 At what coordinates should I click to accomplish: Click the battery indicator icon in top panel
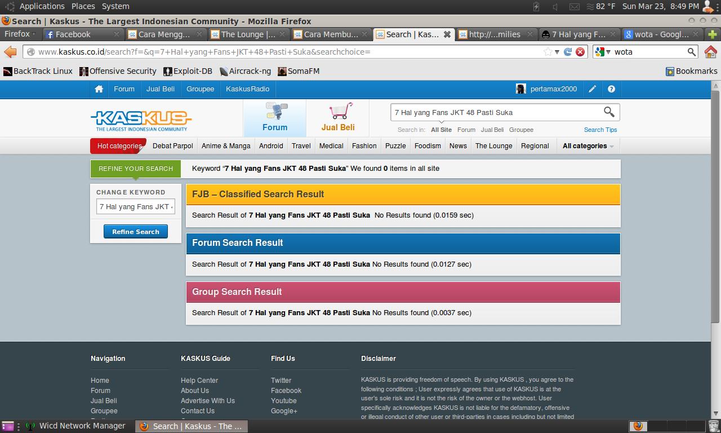coord(536,7)
